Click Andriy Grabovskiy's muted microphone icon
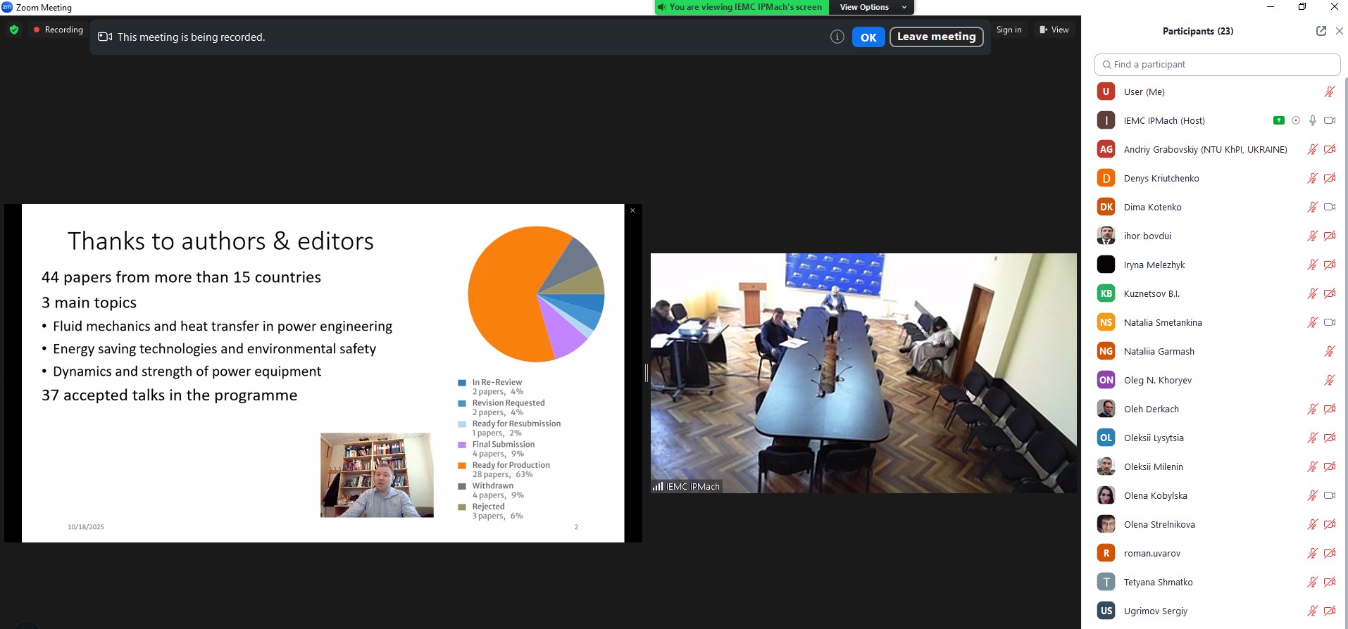Viewport: 1348px width, 629px height. click(x=1313, y=149)
